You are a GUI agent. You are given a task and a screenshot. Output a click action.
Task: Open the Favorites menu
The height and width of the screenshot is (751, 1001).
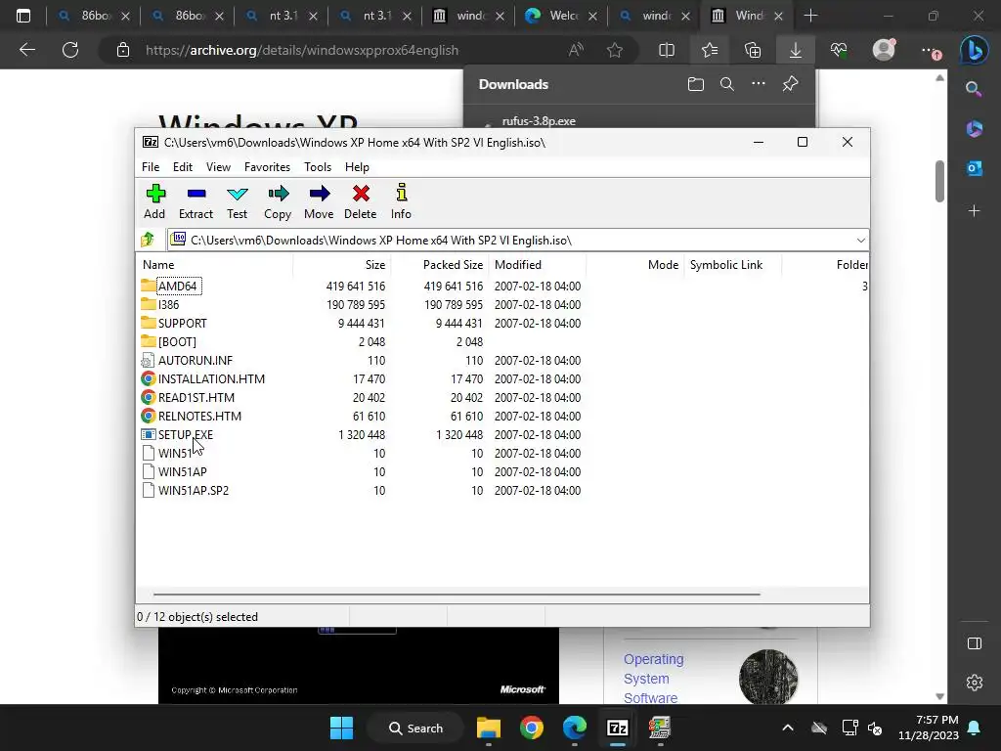click(267, 166)
